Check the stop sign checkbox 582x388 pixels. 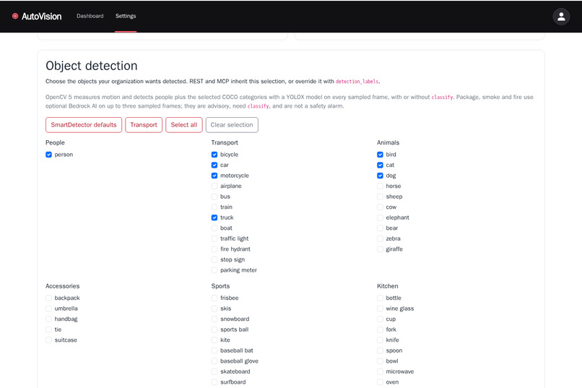coord(214,259)
